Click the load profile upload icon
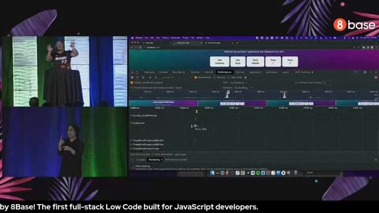379x213 pixels. click(150, 78)
